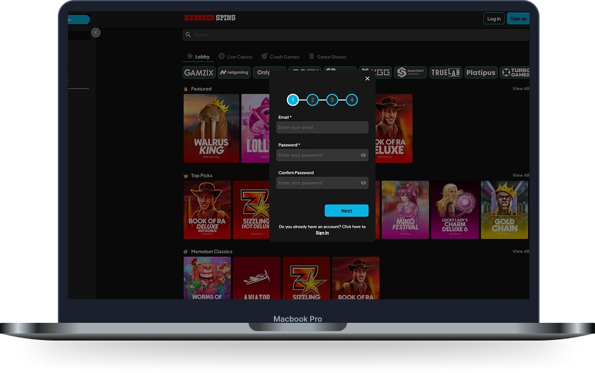Click the Next button in the dialog
The width and height of the screenshot is (595, 373).
(346, 211)
